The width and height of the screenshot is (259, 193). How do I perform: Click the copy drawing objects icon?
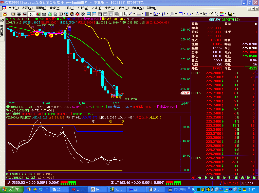click(205, 14)
